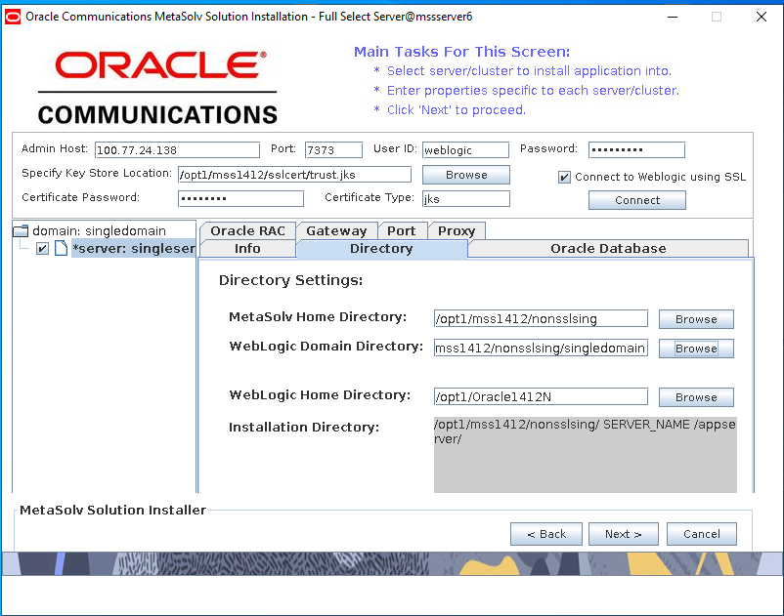This screenshot has width=784, height=616.
Task: Click the Specify Key Store Location field
Action: point(294,175)
